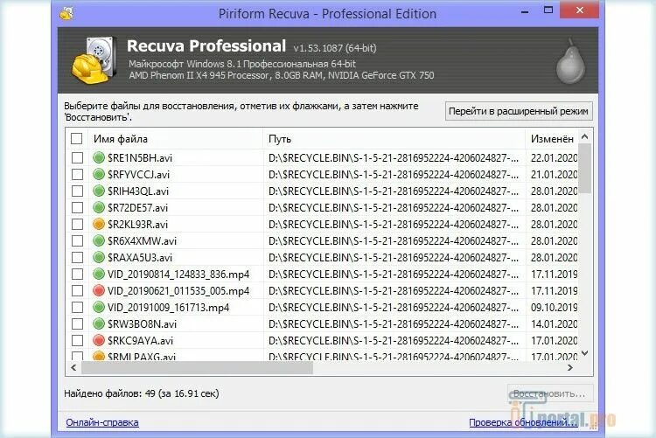The height and width of the screenshot is (438, 656).
Task: Select file name $RFYVCCJ.avi
Action: click(x=138, y=175)
